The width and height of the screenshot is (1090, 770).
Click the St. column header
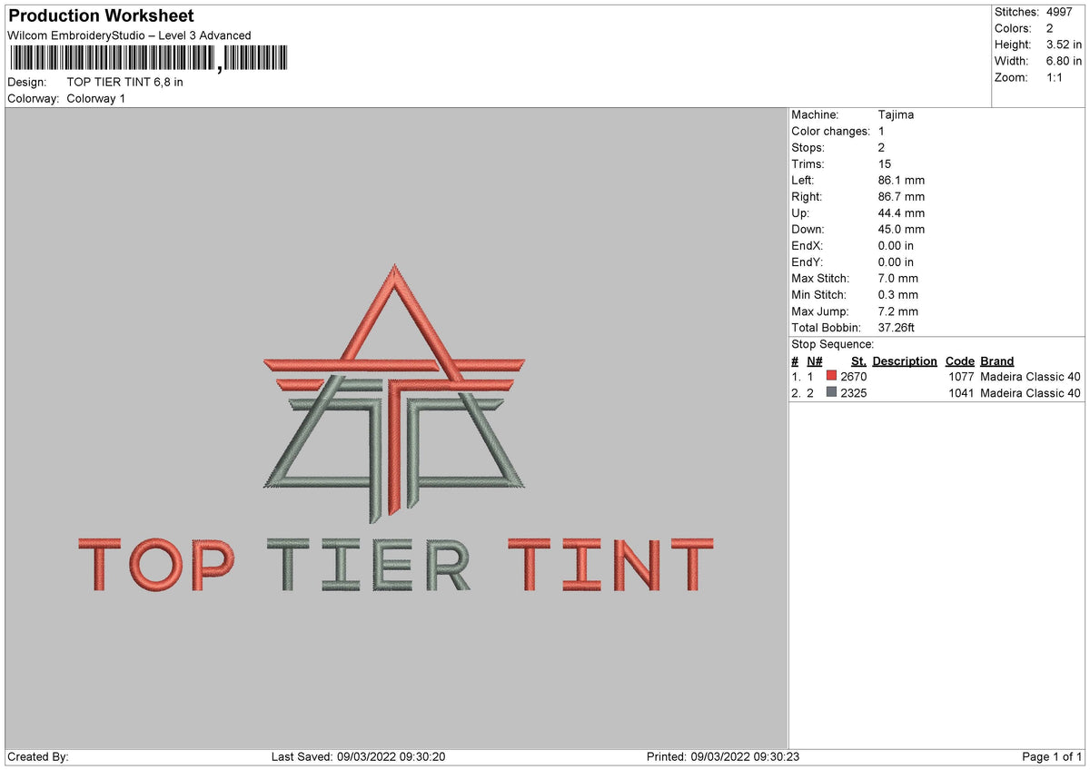click(x=858, y=360)
